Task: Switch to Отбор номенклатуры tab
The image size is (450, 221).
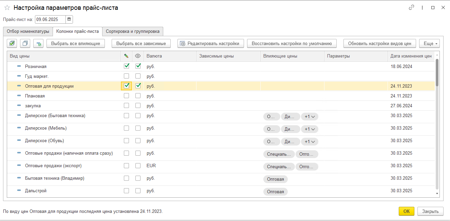Action: [x=28, y=31]
